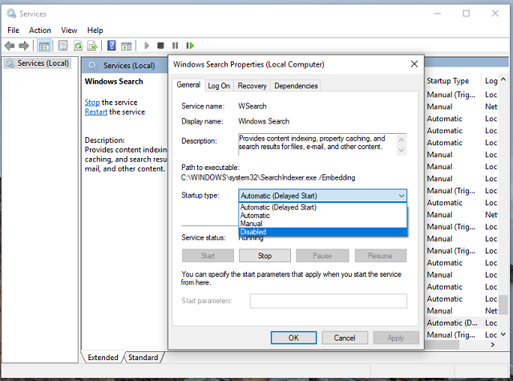Collapse the Startup type combo box arrow
The image size is (513, 381).
tap(402, 196)
